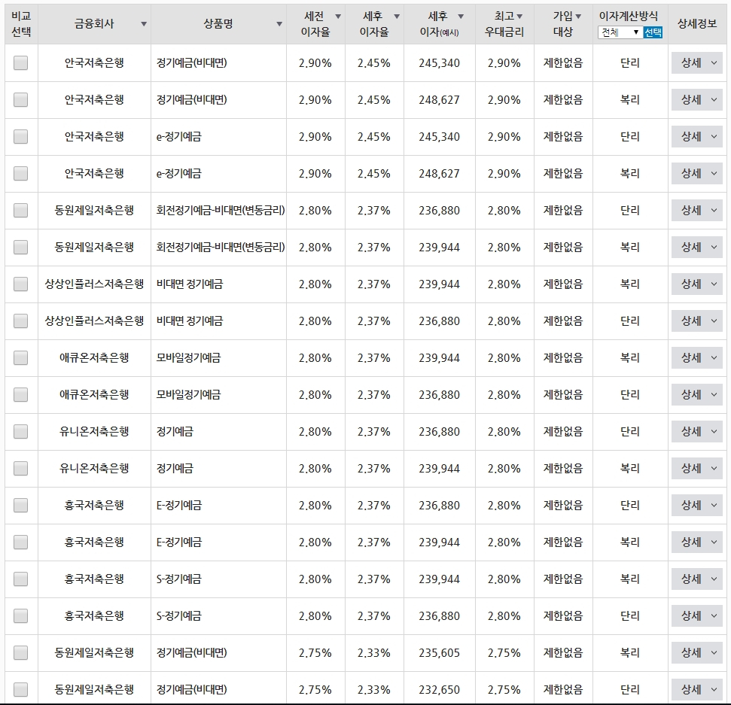
Task: Expand 상세 for 흥국저축은행 S-정기예금 복리
Action: pyautogui.click(x=697, y=579)
